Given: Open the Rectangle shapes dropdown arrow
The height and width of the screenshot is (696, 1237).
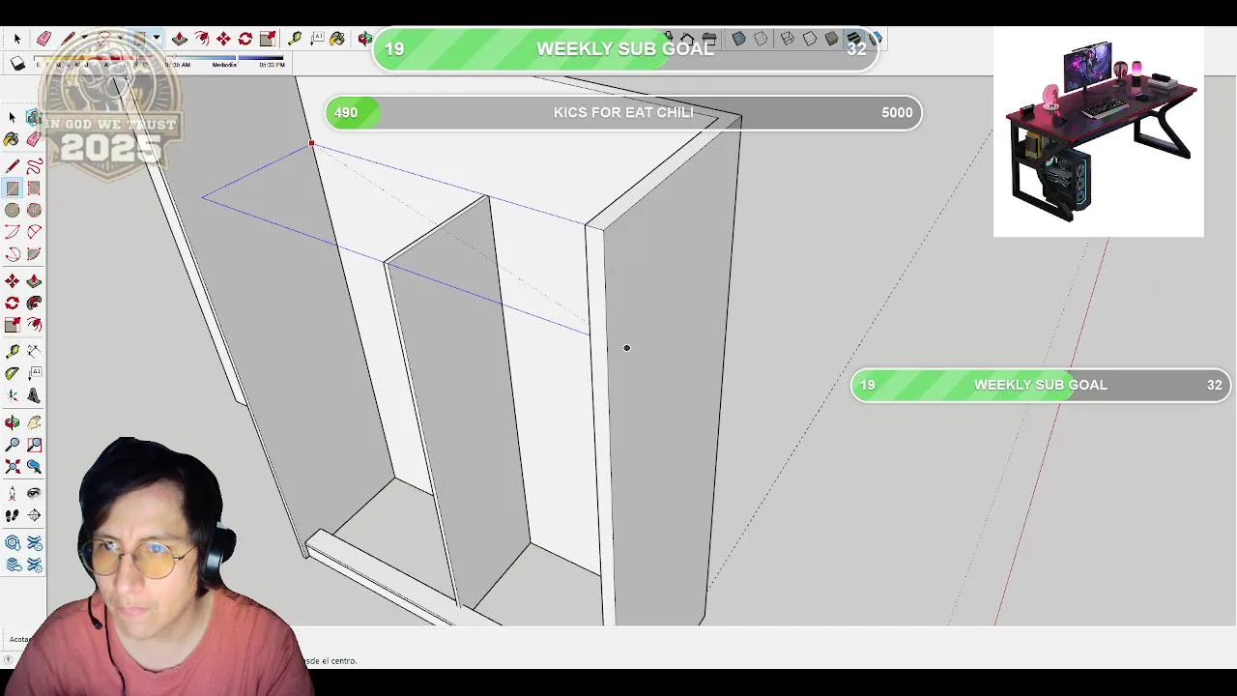Looking at the screenshot, I should click(157, 38).
